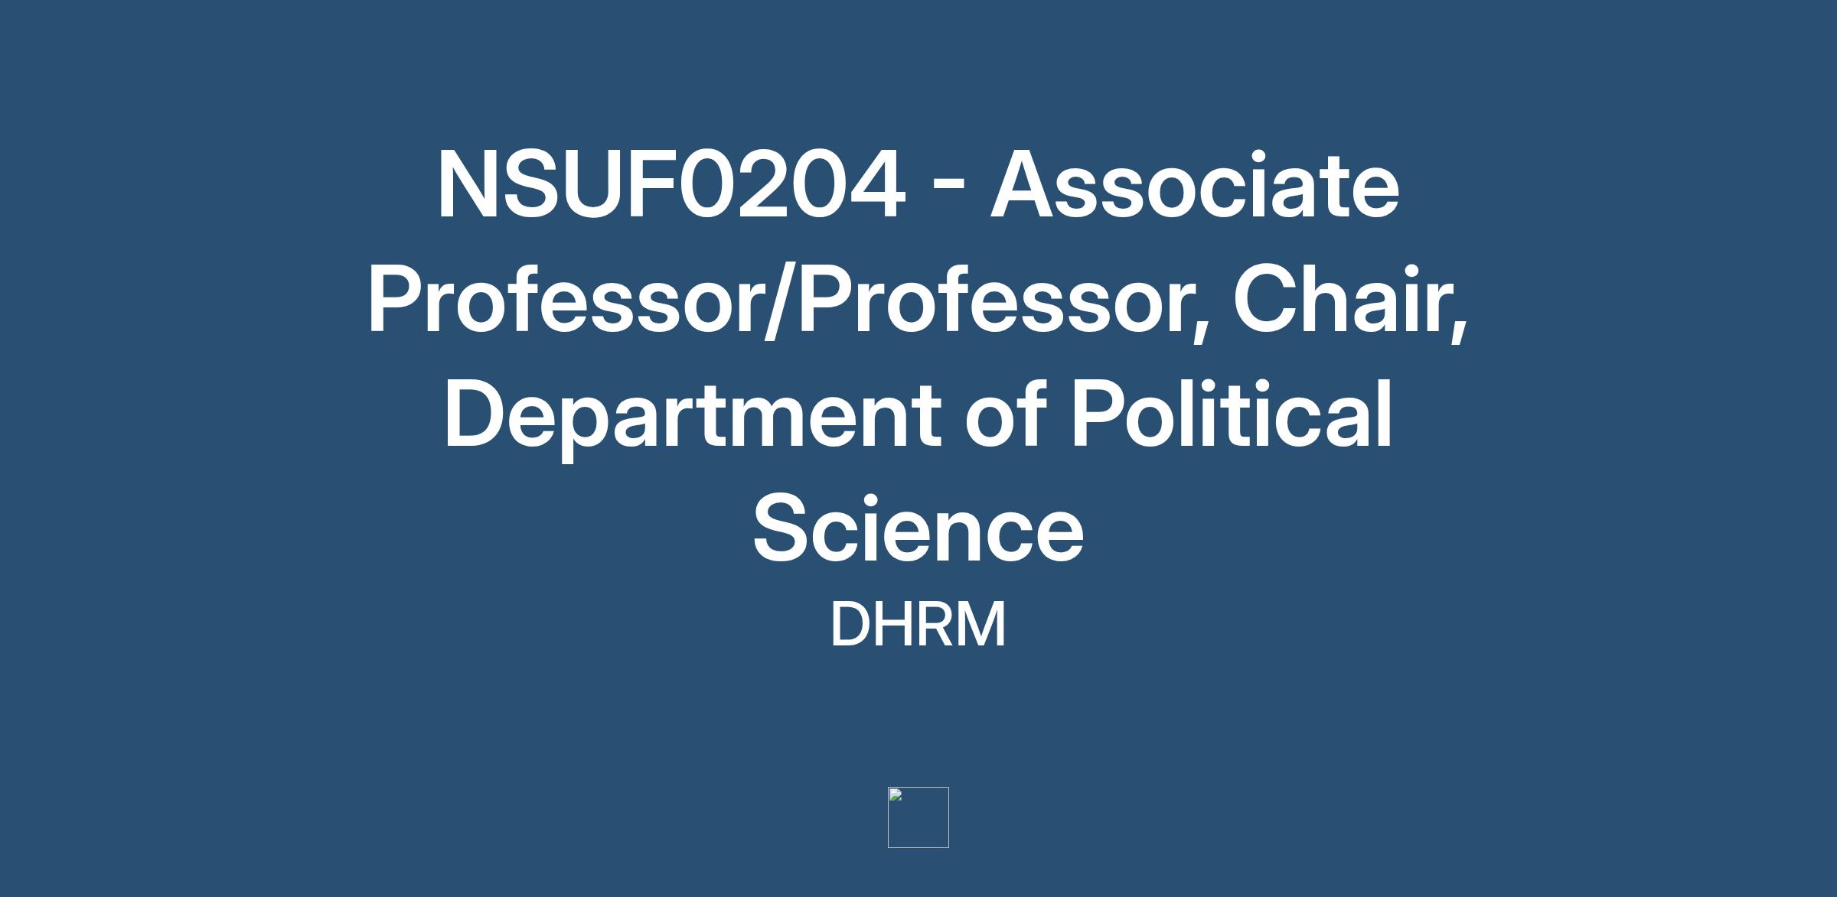Screen dimensions: 1837x897
Task: Select the word "Political" in the heading
Action: click(1231, 414)
